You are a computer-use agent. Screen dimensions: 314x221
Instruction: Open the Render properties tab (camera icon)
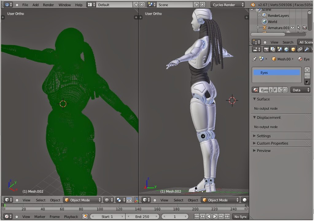coord(266,49)
